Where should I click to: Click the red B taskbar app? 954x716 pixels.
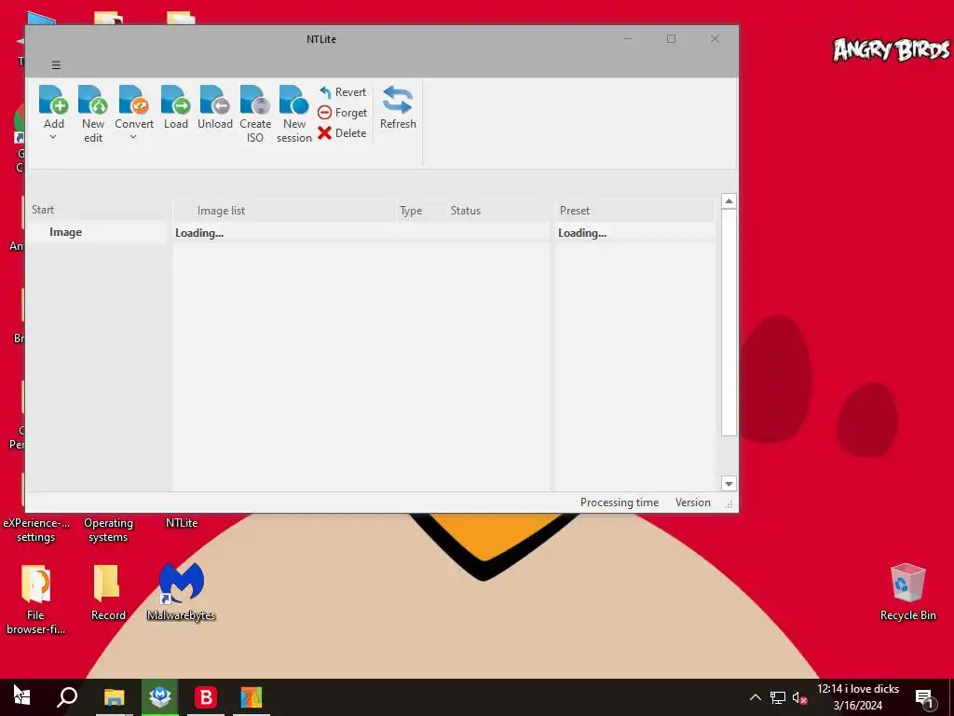pos(206,697)
